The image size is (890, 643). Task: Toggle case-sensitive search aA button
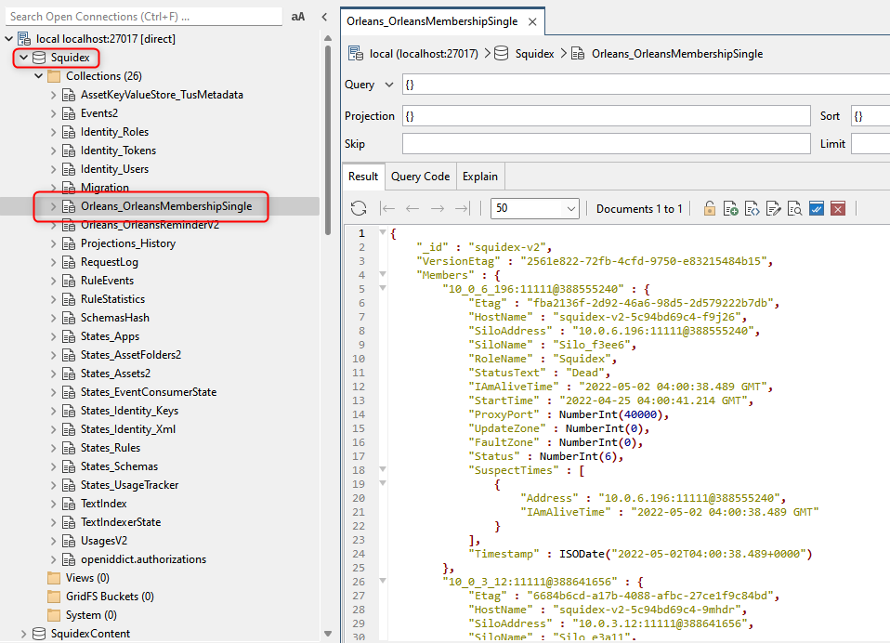click(x=298, y=17)
